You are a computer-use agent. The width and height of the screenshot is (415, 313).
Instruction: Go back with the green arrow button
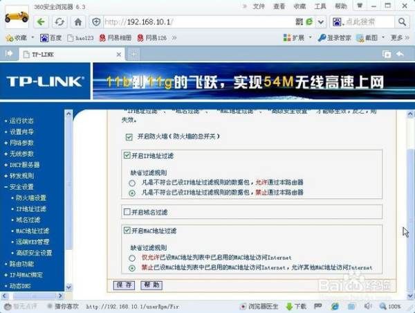pos(41,21)
